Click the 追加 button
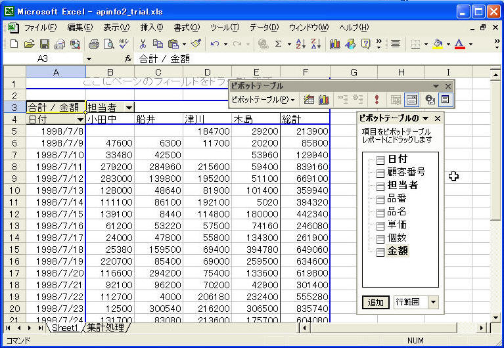504x348 pixels. [x=375, y=302]
